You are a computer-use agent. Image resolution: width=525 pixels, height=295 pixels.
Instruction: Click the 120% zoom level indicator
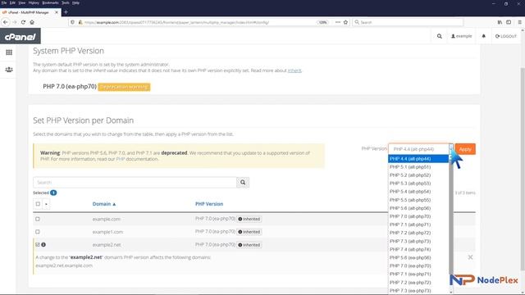click(322, 22)
